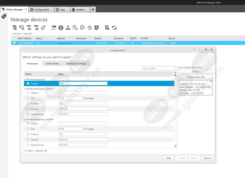Switch to the Configuration tab

[x=42, y=10]
